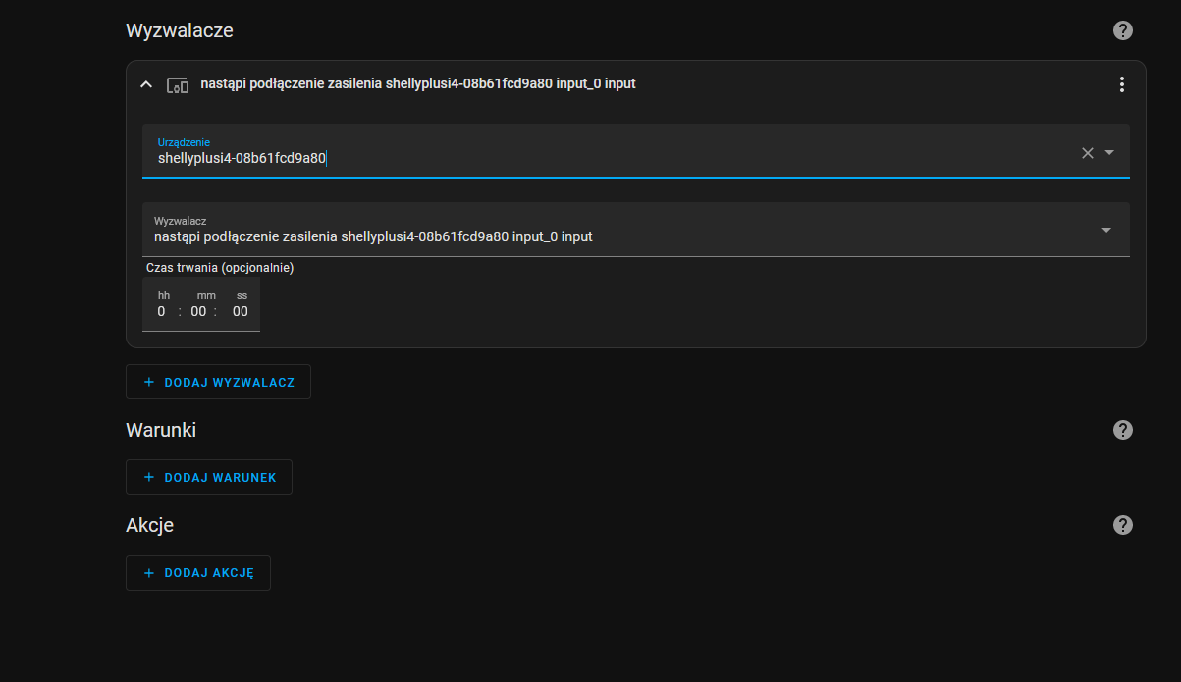Click the Wyzwalacze section heading

click(x=180, y=30)
